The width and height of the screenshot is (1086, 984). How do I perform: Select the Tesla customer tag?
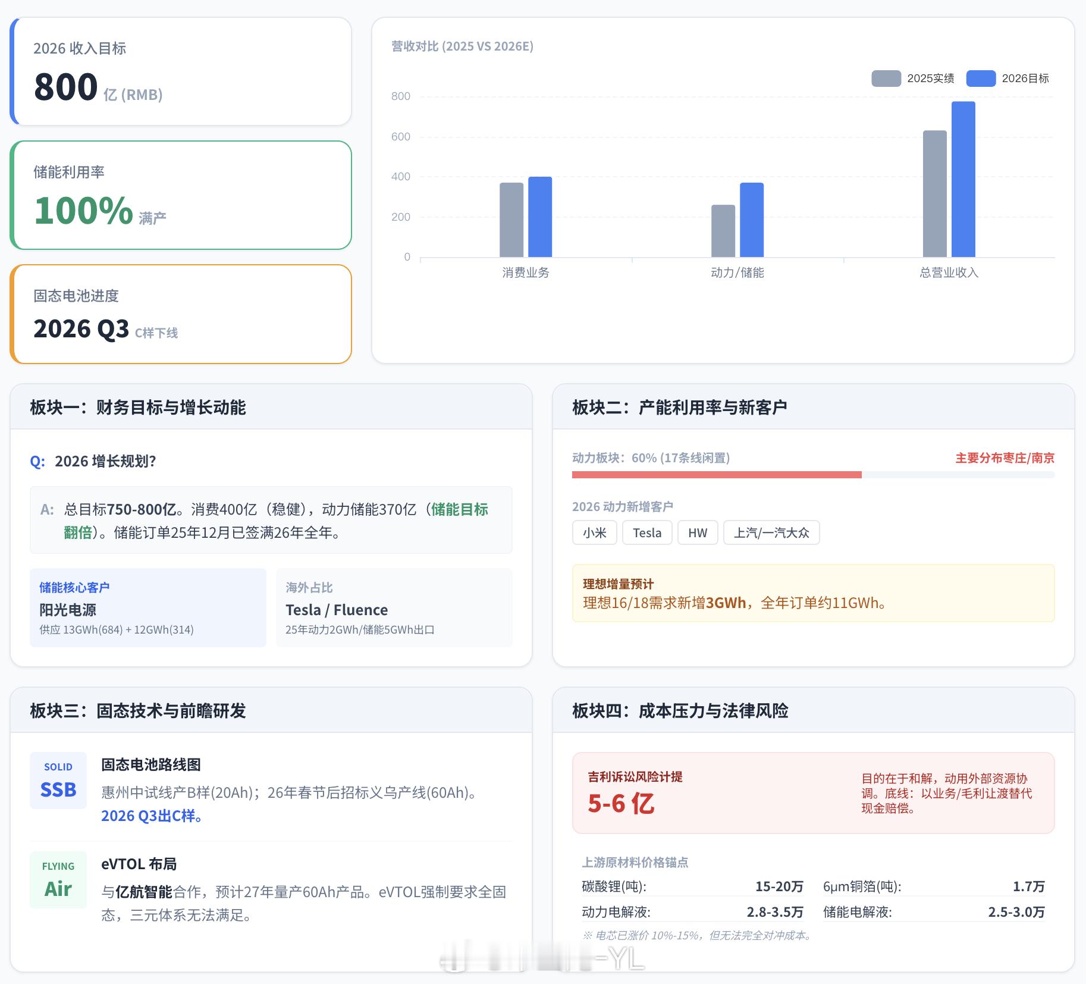tap(647, 532)
